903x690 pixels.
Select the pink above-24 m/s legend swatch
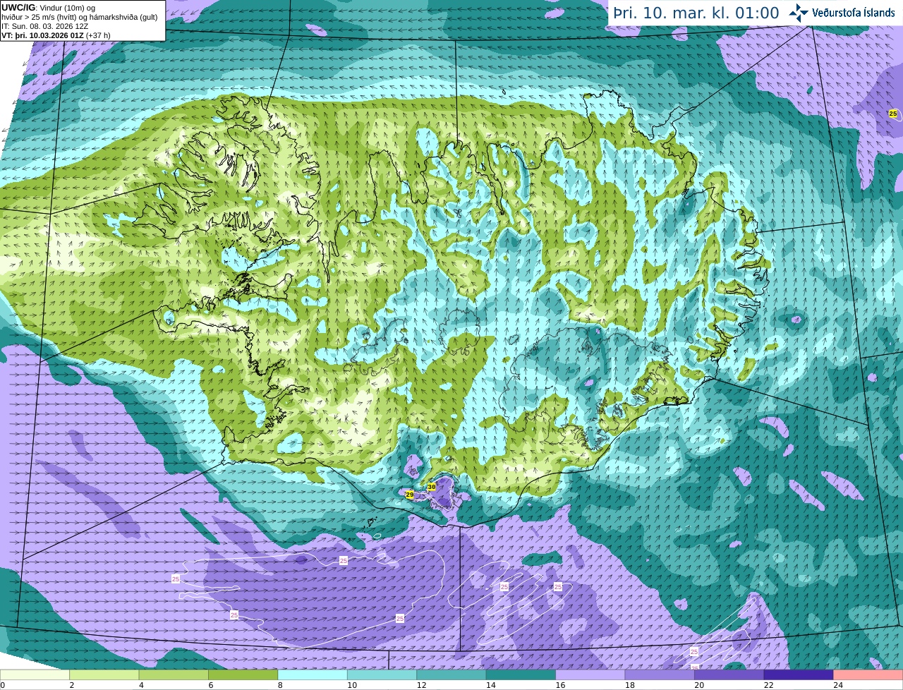point(868,674)
